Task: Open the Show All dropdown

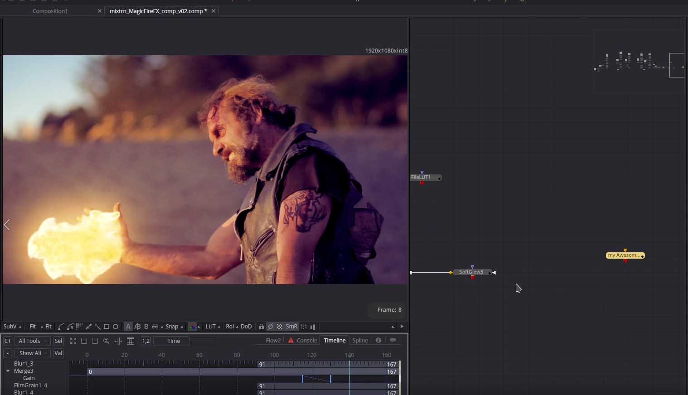Action: (x=32, y=353)
